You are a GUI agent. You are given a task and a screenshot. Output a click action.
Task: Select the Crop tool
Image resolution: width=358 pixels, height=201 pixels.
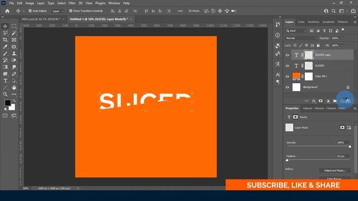click(5, 40)
